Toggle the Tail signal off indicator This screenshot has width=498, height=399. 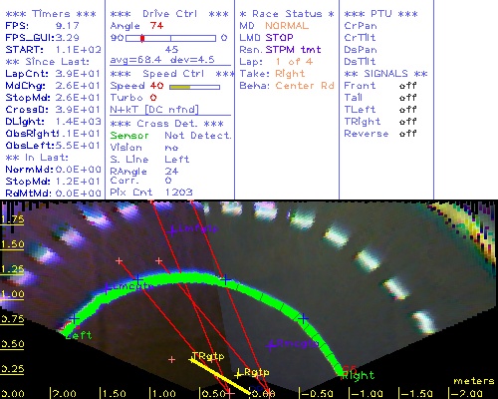[407, 98]
